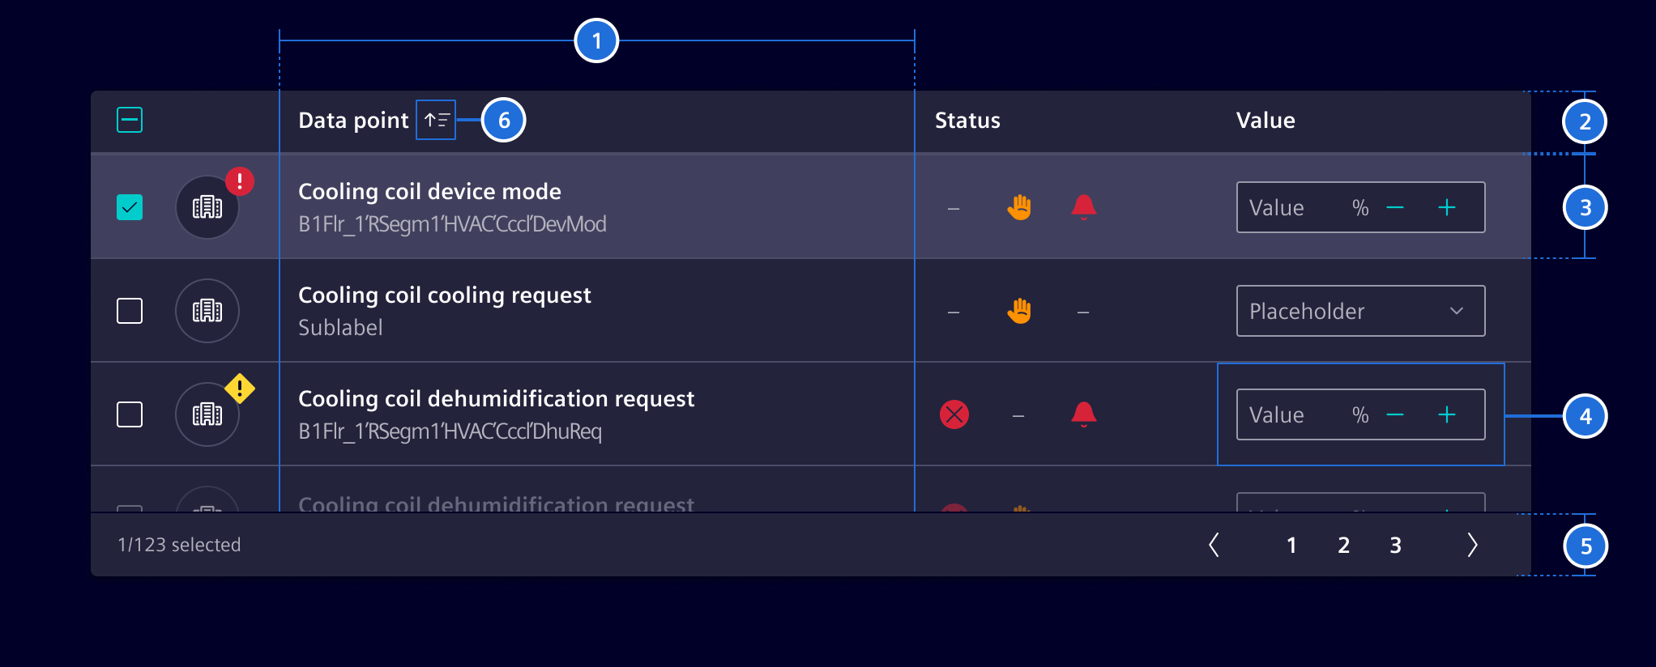Image resolution: width=1656 pixels, height=667 pixels.
Task: Click red bell alarm in dehumidification request row
Action: pyautogui.click(x=1083, y=414)
